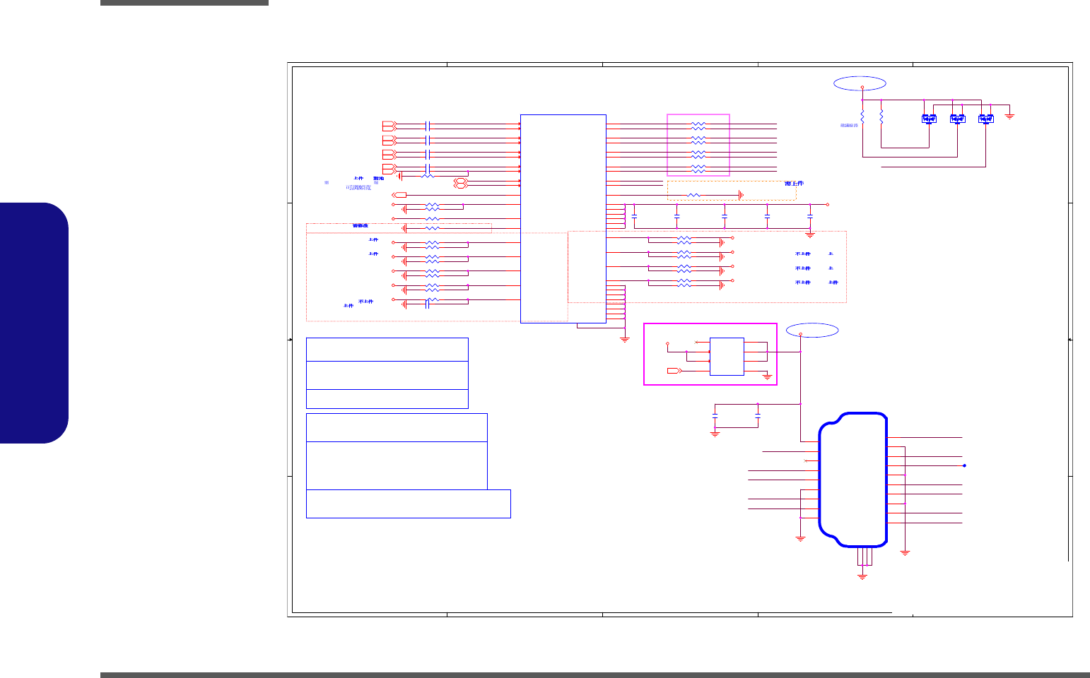Screen dimensions: 1090x678
Task: Select the ground symbol under the capacitor row
Action: point(810,234)
